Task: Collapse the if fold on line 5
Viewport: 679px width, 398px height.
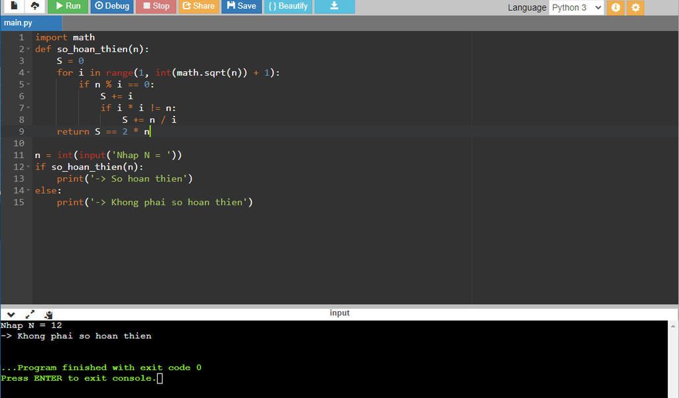Action: [29, 84]
